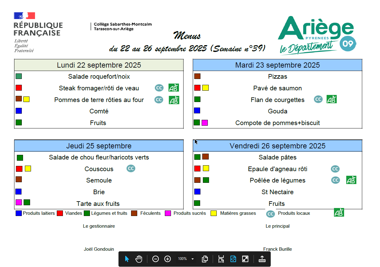This screenshot has height=267, width=380.
Task: Click the Mardi 23 septembre 2025 header
Action: (x=277, y=65)
